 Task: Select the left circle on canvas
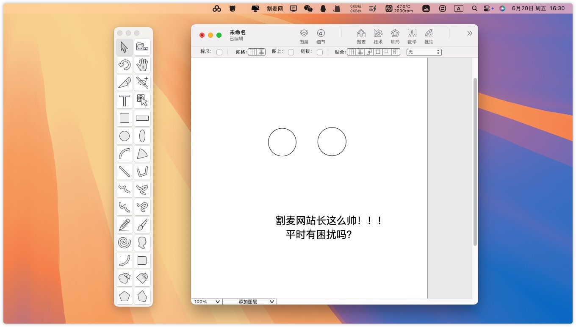point(282,142)
